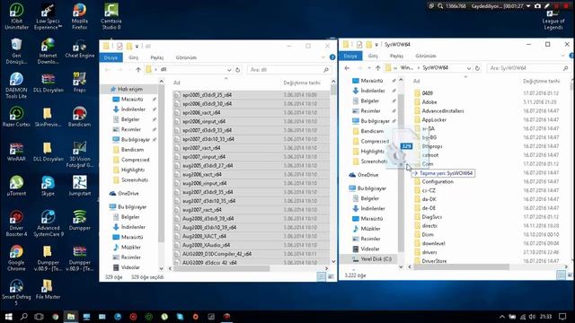The width and height of the screenshot is (575, 323).
Task: Open Dosya tab in dll window
Action: (x=111, y=57)
